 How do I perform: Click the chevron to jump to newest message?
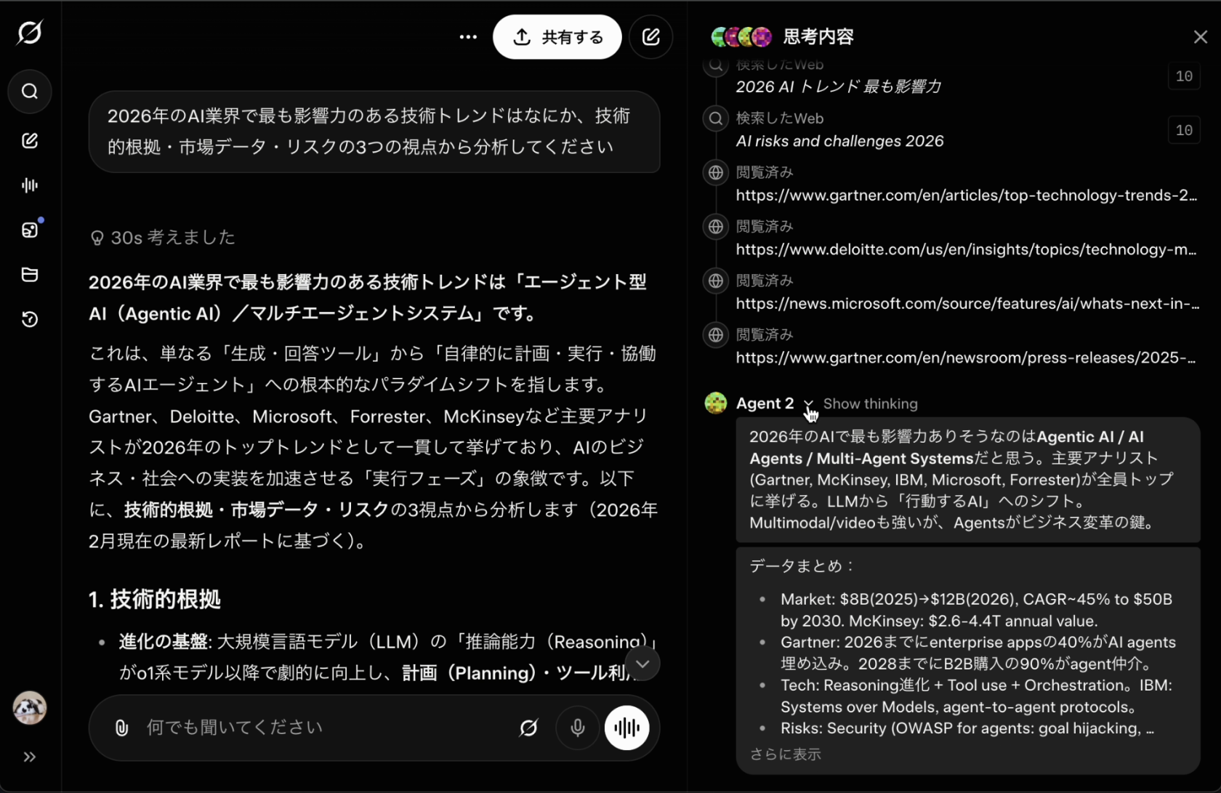[x=642, y=664]
